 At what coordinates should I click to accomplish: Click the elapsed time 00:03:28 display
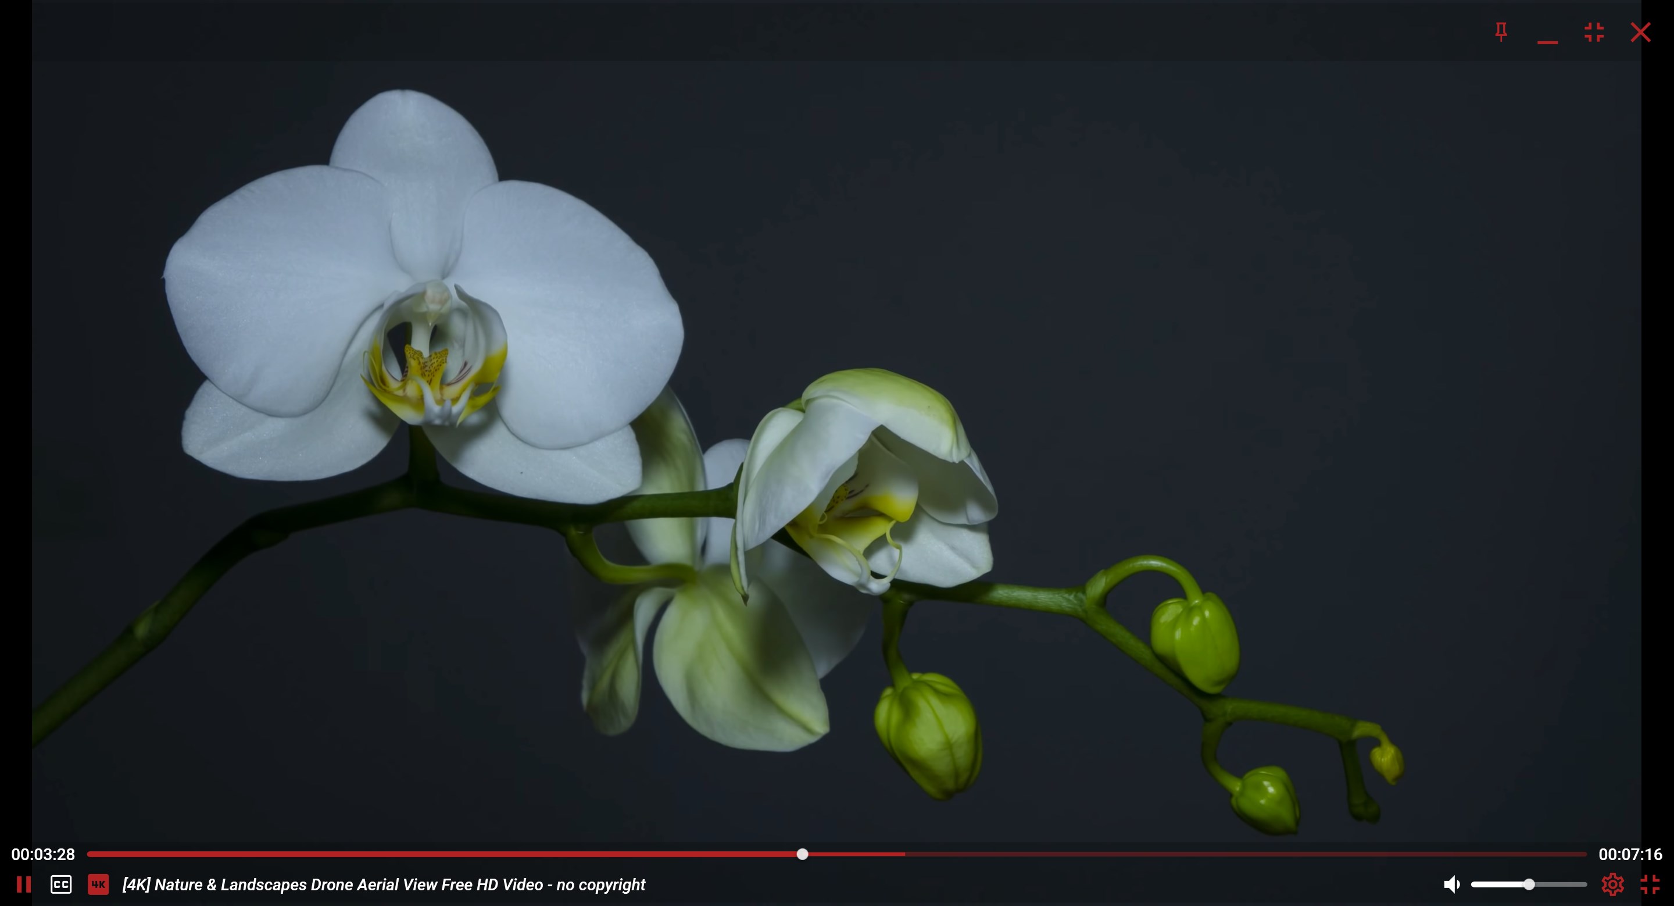point(43,854)
